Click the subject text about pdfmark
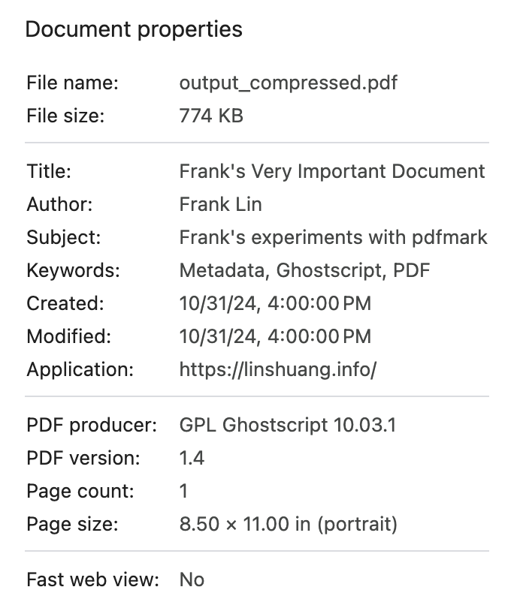 click(x=333, y=238)
